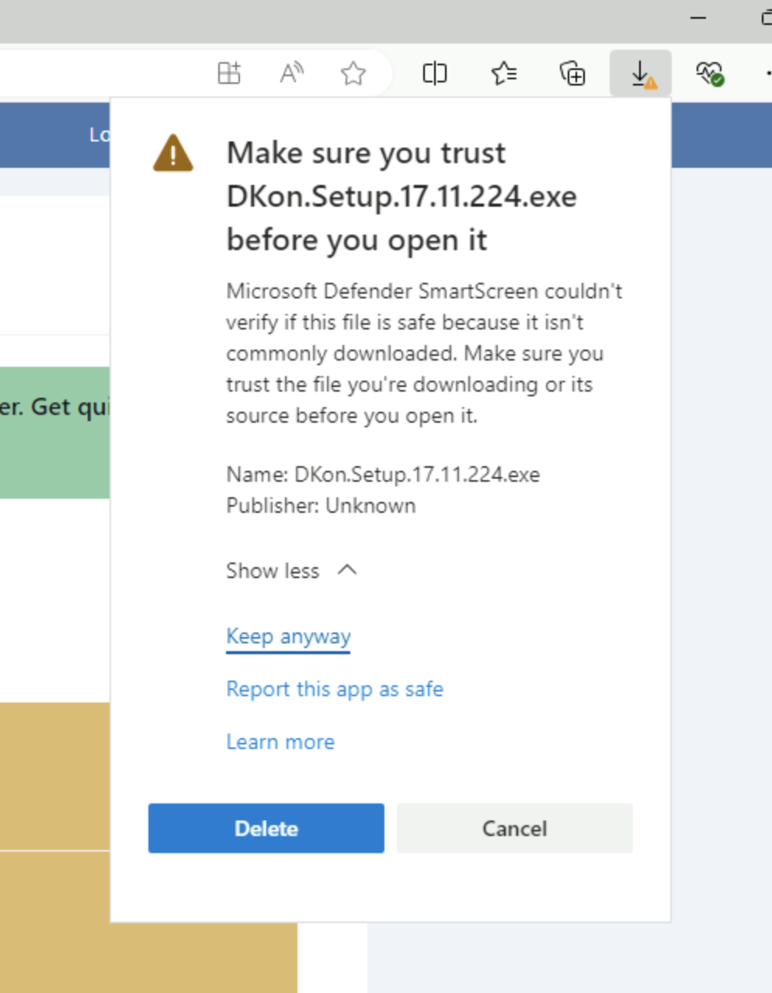Add this page to favorites star
The height and width of the screenshot is (993, 772).
(353, 74)
